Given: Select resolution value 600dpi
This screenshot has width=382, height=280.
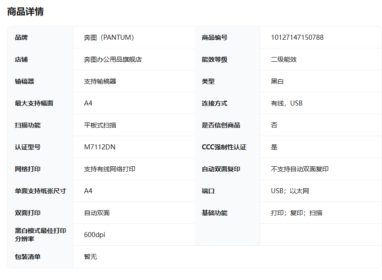Looking at the screenshot, I should point(94,234).
